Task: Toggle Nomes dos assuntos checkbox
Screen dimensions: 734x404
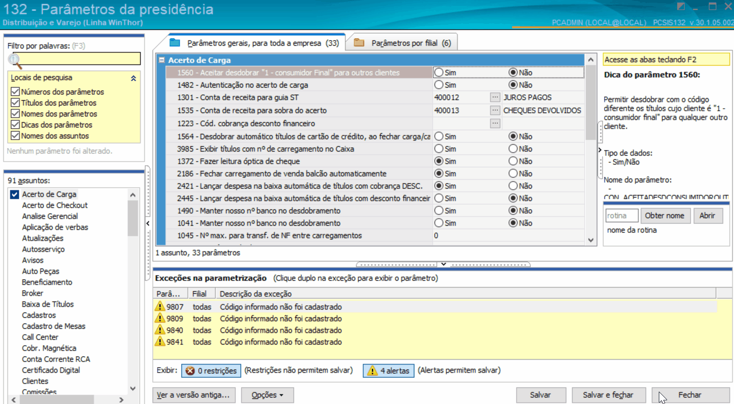Action: (x=15, y=136)
